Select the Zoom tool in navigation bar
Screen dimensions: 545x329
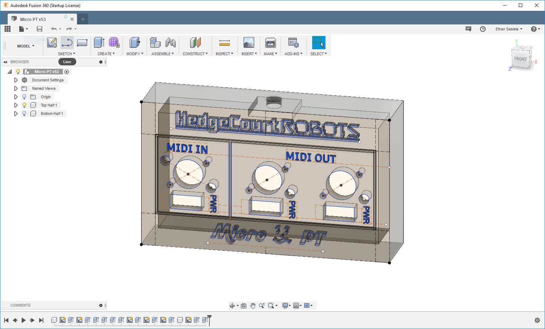coord(261,306)
